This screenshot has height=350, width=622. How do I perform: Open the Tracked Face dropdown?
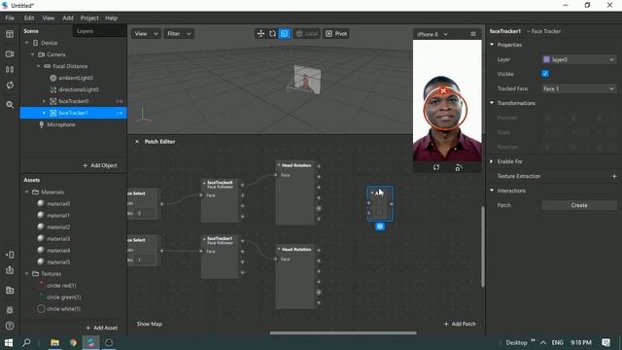point(579,88)
